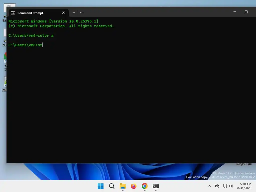Screen dimensions: 256x192
Task: Open File Explorer from the taskbar
Action: coord(122,186)
